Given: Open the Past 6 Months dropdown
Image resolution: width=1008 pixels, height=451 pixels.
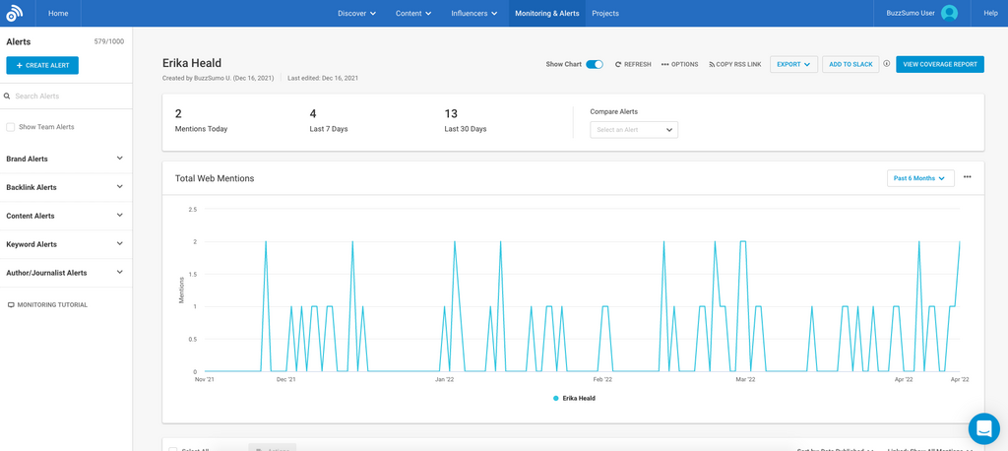Looking at the screenshot, I should pos(919,178).
